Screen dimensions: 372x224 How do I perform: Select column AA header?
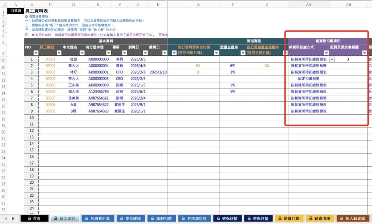point(308,4)
